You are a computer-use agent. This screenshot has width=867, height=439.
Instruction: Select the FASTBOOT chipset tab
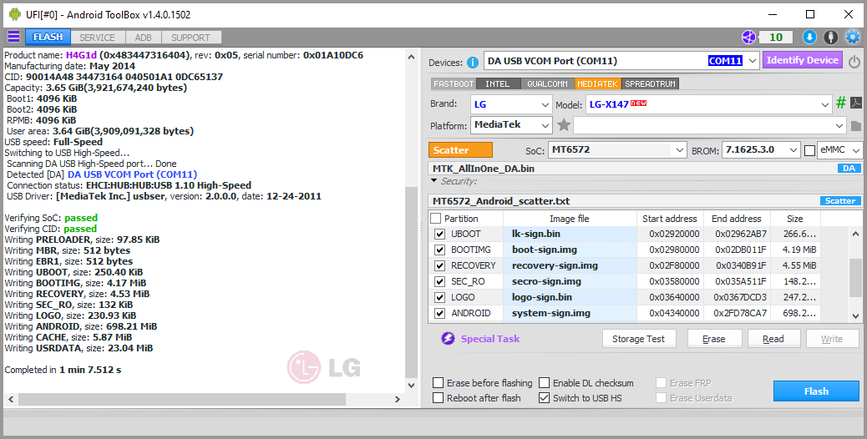(454, 84)
